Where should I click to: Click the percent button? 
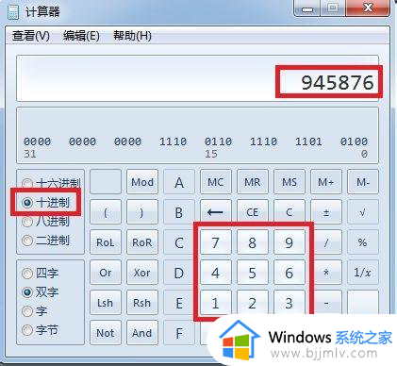coord(363,242)
